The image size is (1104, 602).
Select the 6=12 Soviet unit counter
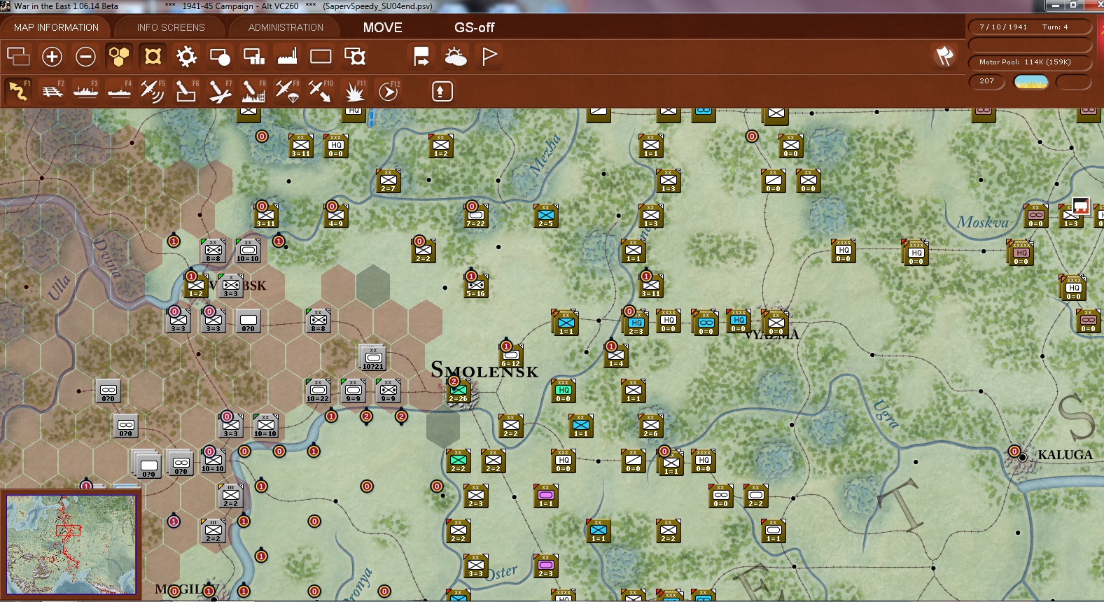click(511, 356)
